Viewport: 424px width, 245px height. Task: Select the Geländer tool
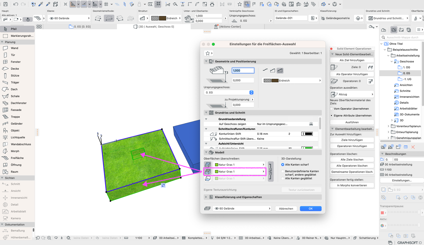click(x=17, y=124)
